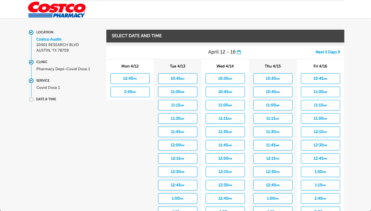371x211 pixels.
Task: Select Wednesday 4/14 12:30PM slot
Action: click(225, 185)
